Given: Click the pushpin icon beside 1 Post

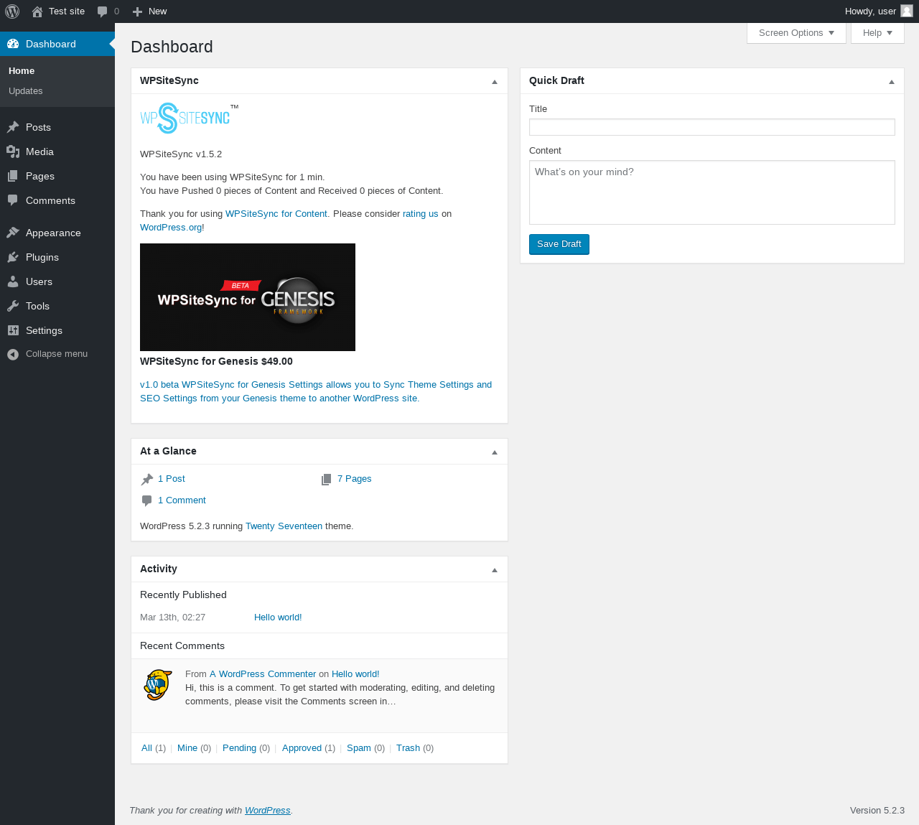Looking at the screenshot, I should tap(147, 479).
